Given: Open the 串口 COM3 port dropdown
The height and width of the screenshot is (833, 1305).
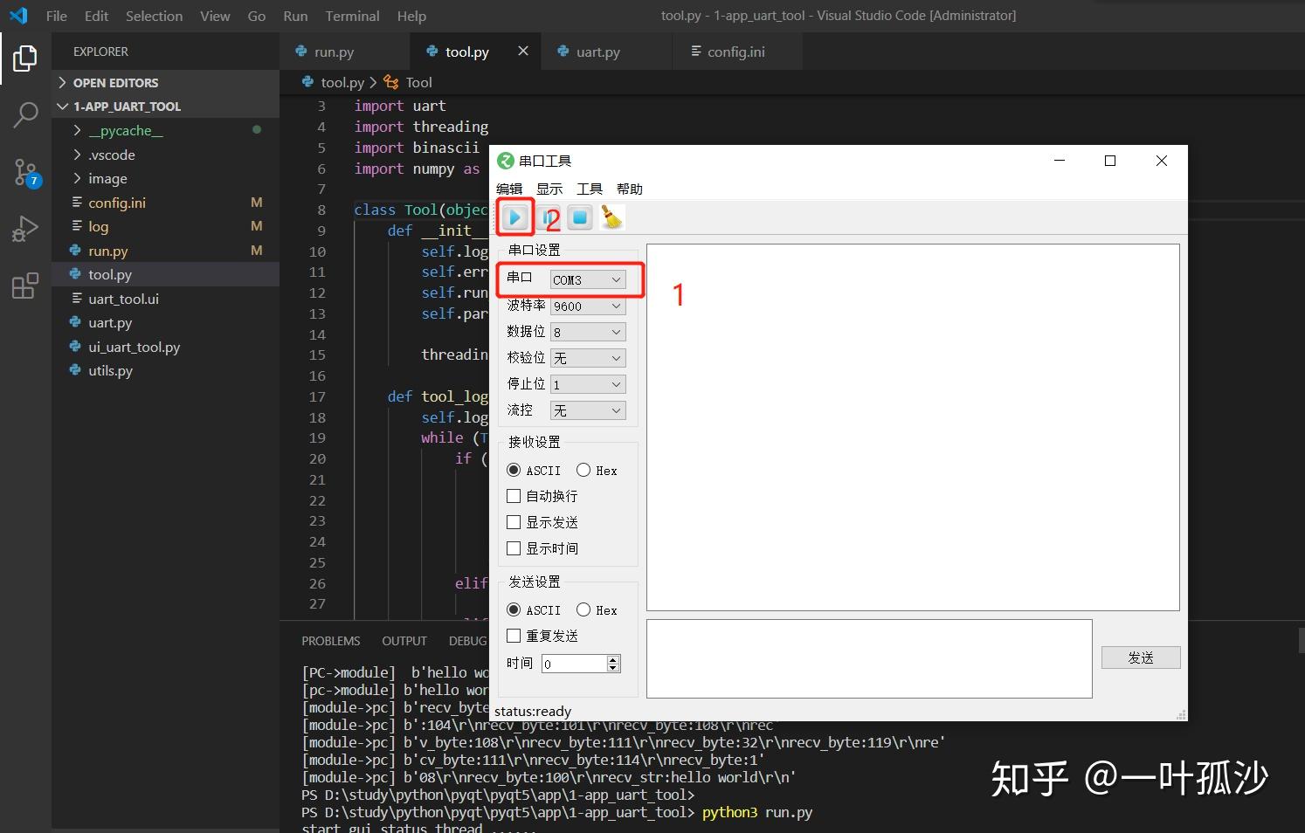Looking at the screenshot, I should pyautogui.click(x=587, y=279).
